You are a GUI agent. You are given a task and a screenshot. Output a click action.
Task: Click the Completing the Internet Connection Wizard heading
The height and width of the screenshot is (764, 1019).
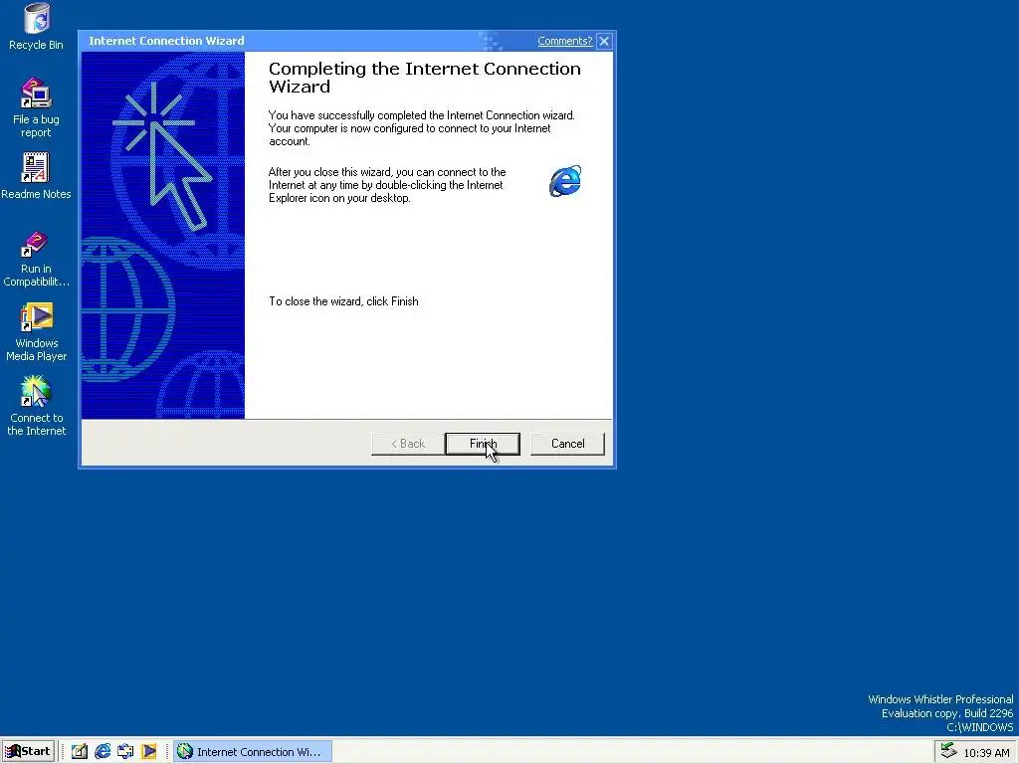[x=424, y=78]
